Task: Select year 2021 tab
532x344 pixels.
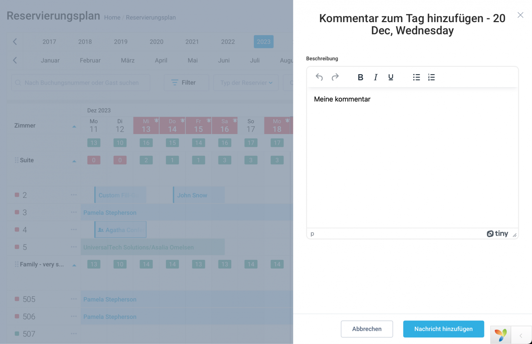Action: click(x=192, y=42)
